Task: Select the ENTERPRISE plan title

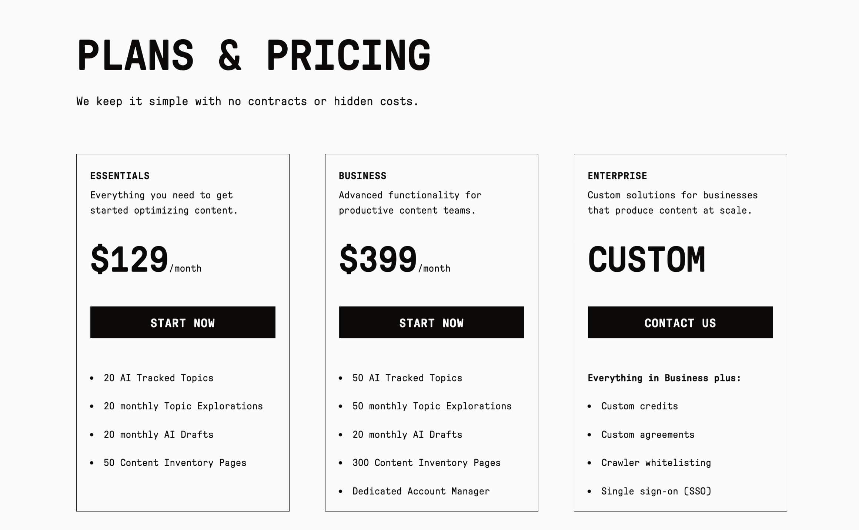Action: [x=617, y=176]
